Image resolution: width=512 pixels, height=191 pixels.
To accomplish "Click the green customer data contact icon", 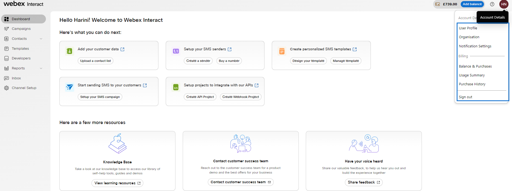I will pyautogui.click(x=69, y=51).
